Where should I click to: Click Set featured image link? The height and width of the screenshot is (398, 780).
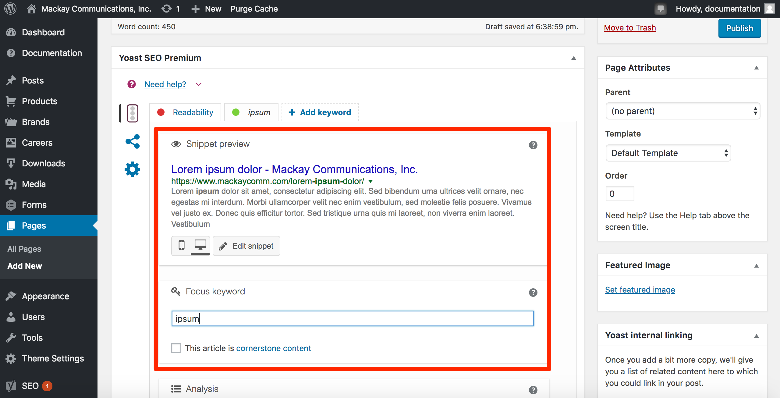tap(640, 290)
